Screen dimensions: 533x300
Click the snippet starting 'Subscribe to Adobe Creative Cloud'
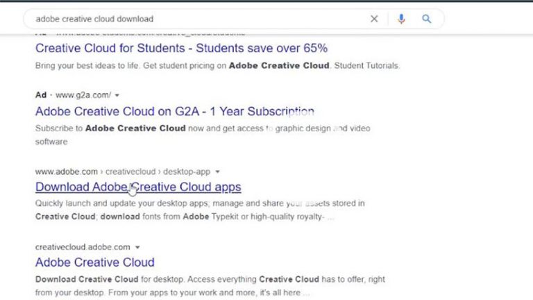point(203,135)
